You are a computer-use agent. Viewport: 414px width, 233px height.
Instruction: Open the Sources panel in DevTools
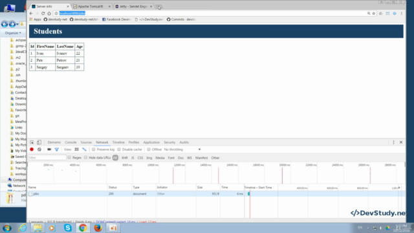(x=86, y=142)
